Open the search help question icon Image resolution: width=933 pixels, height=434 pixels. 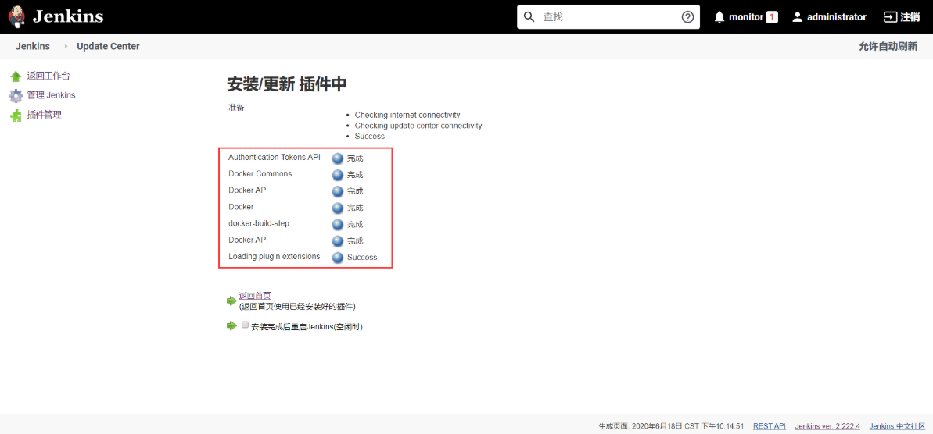[687, 16]
